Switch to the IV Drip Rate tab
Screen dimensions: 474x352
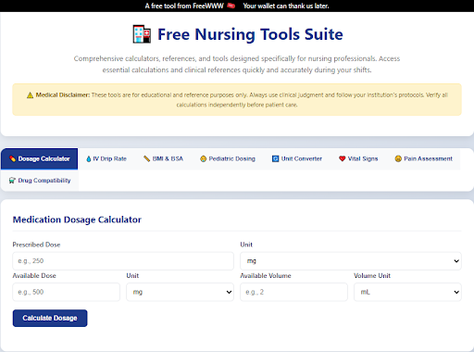(x=106, y=158)
